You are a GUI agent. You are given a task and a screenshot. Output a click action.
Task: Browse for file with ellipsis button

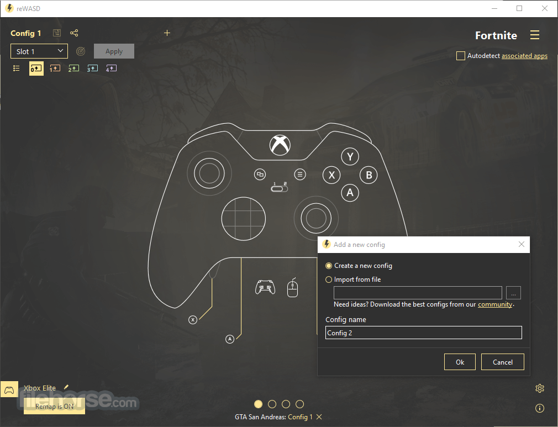click(513, 293)
